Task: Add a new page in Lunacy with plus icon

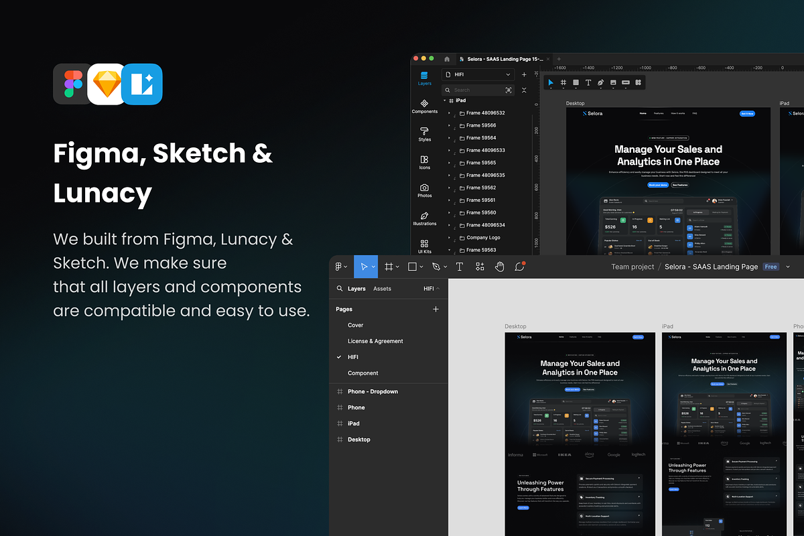Action: tap(524, 74)
